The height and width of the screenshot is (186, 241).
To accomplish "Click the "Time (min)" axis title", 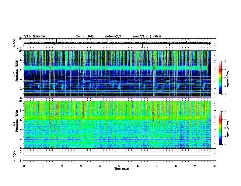I will pos(122,169).
